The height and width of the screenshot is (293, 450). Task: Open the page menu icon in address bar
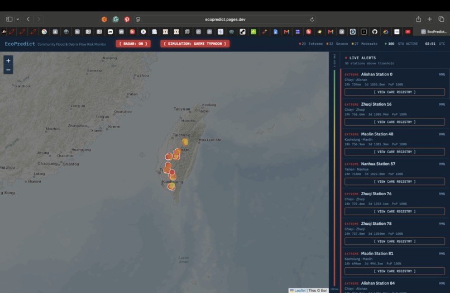[138, 19]
